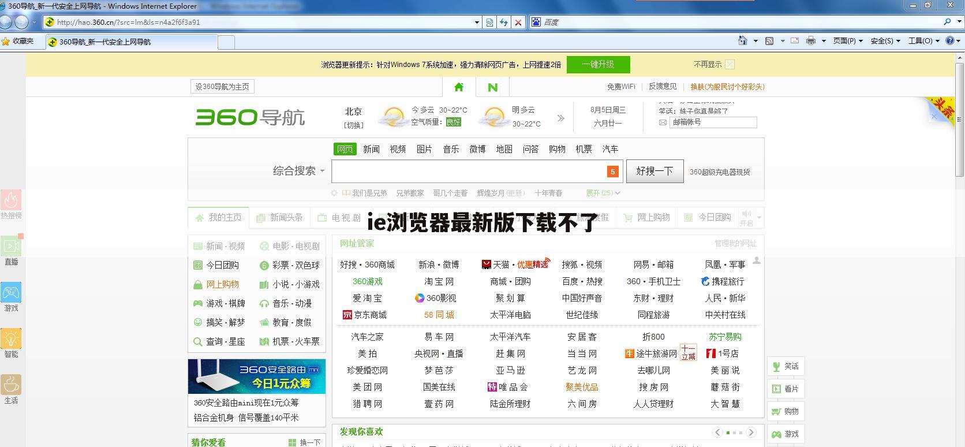This screenshot has width=965, height=447.
Task: Click the double arrow next to weather forecast
Action: 560,118
